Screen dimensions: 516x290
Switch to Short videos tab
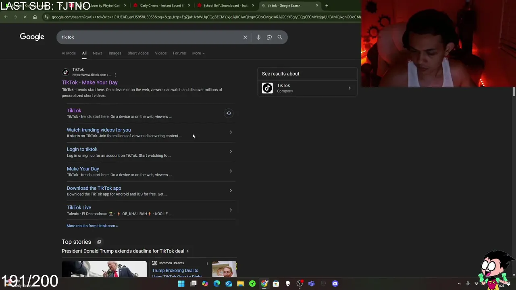138,53
